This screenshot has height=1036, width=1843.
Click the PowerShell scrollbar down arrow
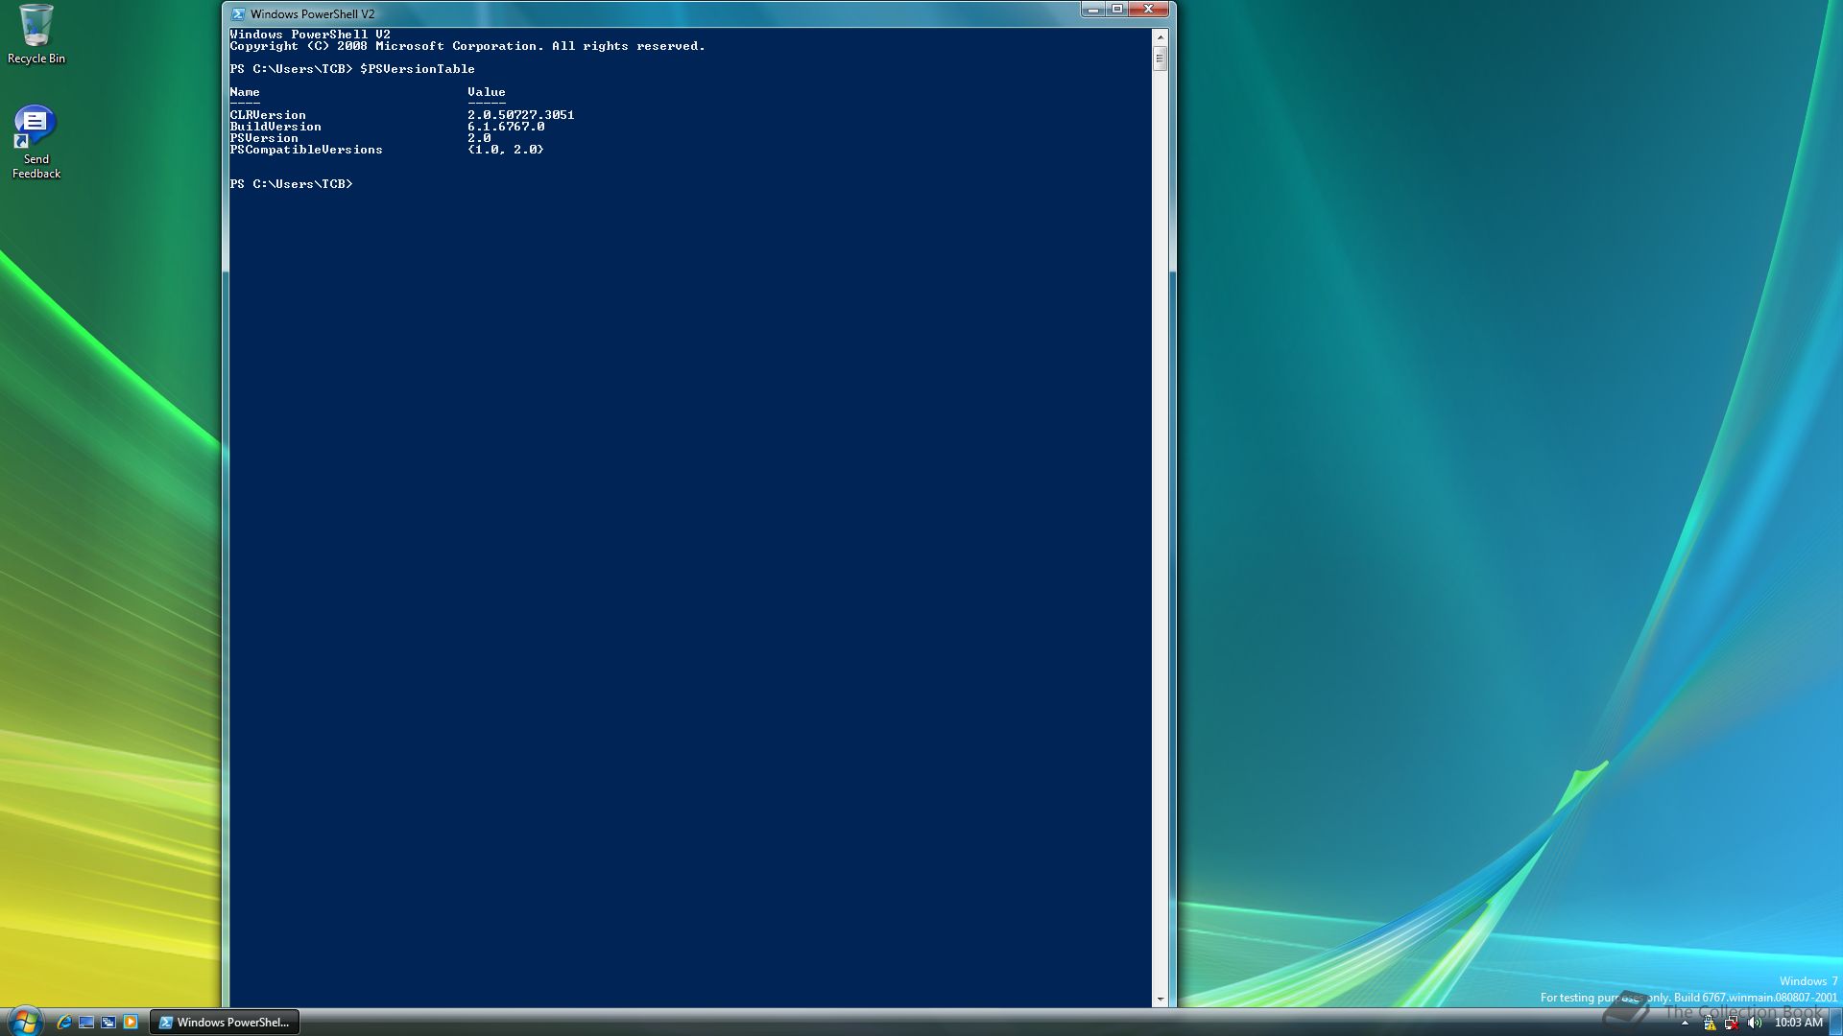coord(1160,1000)
